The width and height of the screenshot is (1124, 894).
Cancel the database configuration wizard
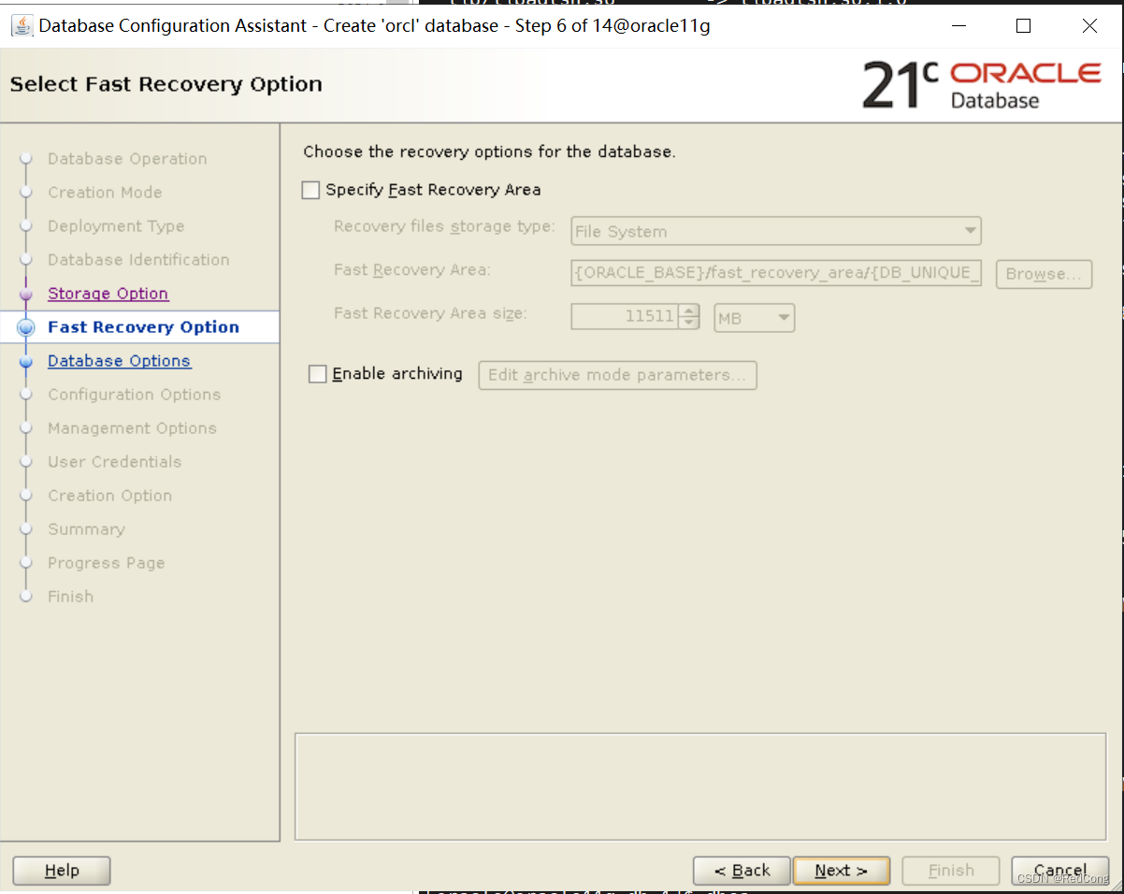pyautogui.click(x=1060, y=871)
